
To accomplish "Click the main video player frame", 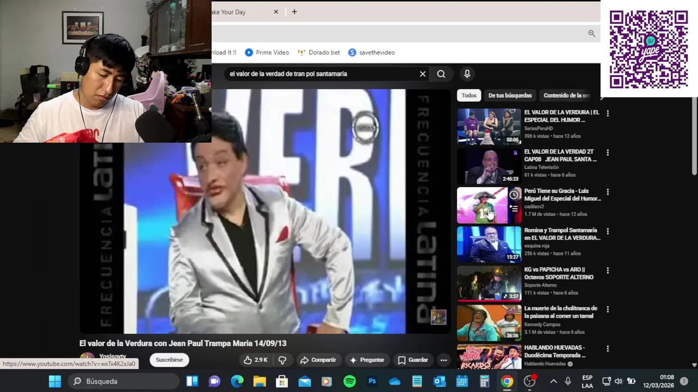I will point(264,212).
